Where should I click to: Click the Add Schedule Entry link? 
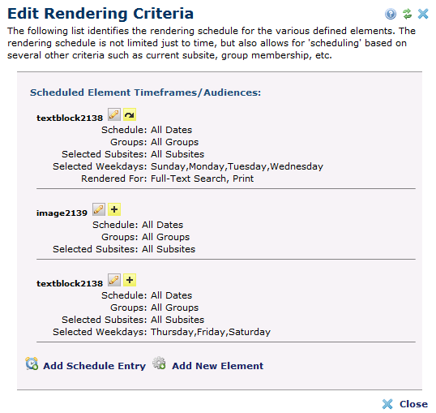[x=94, y=366]
